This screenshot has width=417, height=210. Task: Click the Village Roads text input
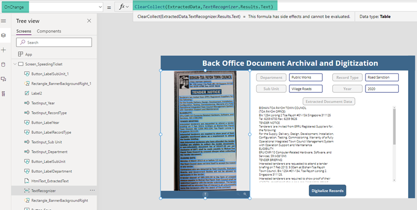(306, 89)
